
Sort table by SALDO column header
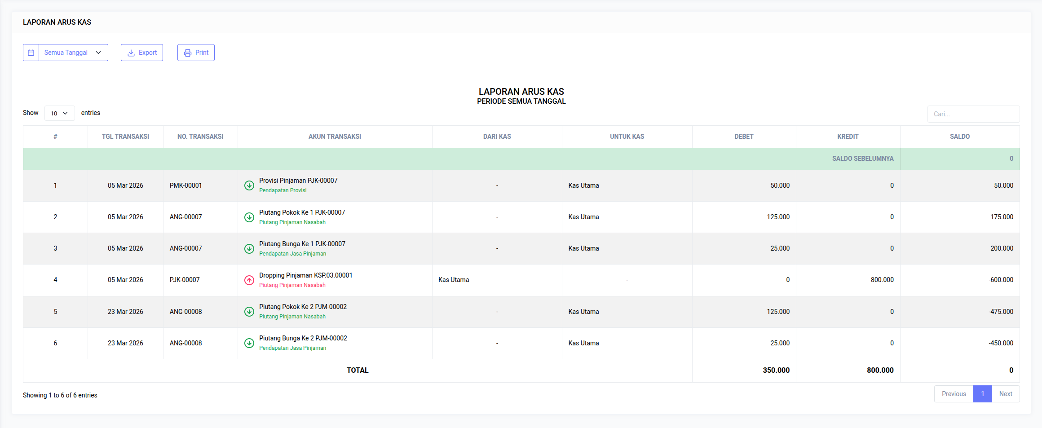pyautogui.click(x=959, y=137)
